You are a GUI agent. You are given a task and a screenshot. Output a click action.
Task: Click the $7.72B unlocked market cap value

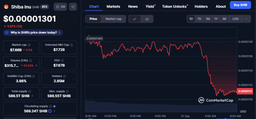(59, 50)
